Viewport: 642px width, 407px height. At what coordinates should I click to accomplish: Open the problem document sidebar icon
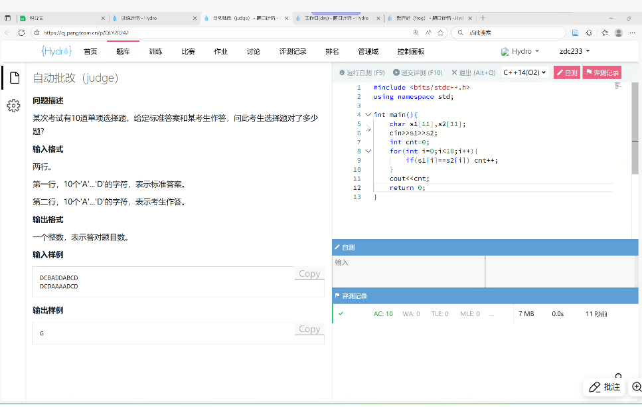pyautogui.click(x=13, y=78)
